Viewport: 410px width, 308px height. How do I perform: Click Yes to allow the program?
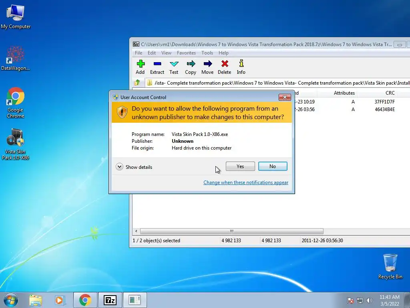[240, 166]
